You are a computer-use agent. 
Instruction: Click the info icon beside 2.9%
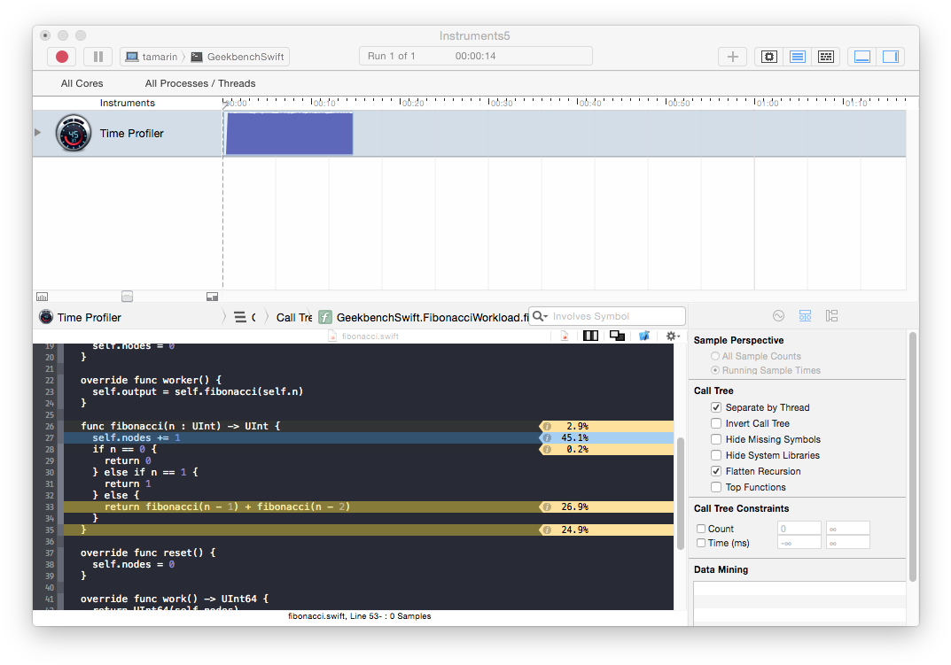[x=547, y=426]
